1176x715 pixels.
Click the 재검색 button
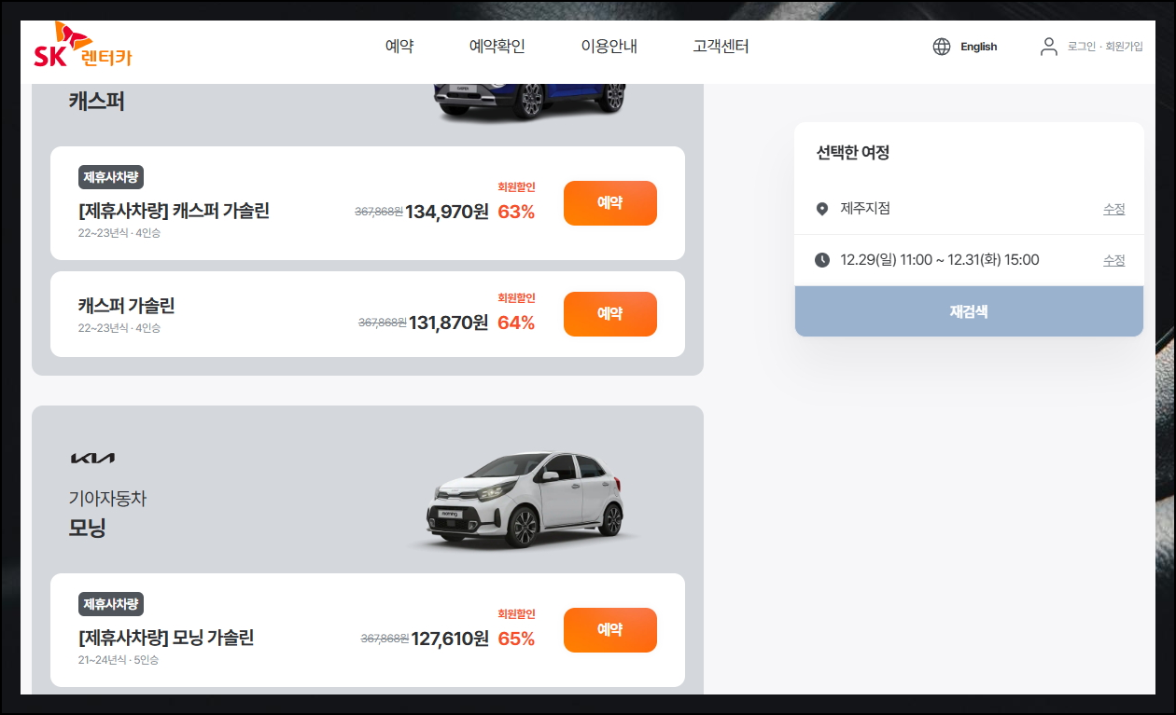(x=969, y=311)
